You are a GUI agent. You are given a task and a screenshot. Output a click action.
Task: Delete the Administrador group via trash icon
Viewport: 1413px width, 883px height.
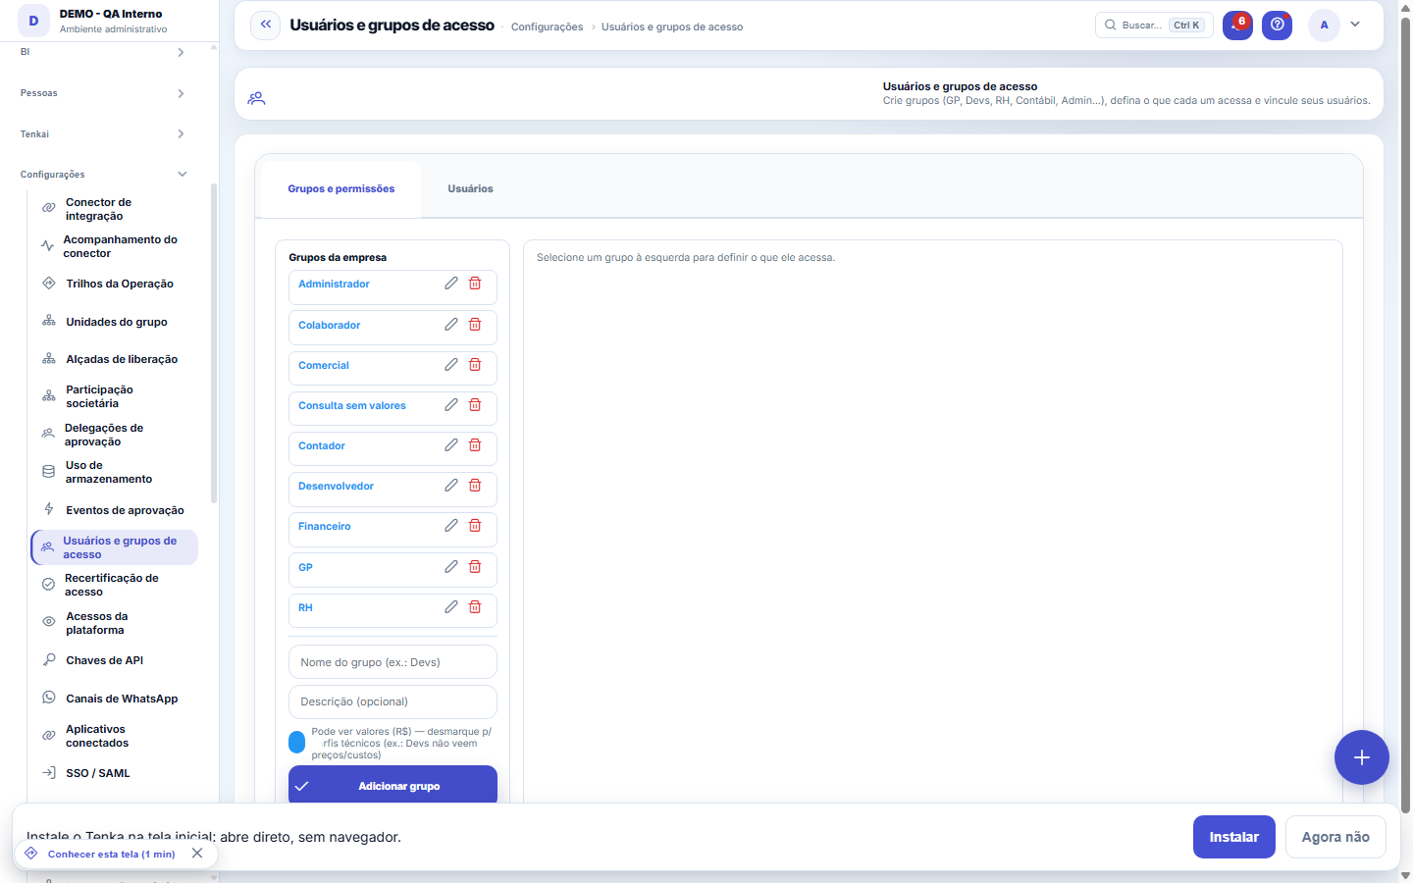point(475,284)
